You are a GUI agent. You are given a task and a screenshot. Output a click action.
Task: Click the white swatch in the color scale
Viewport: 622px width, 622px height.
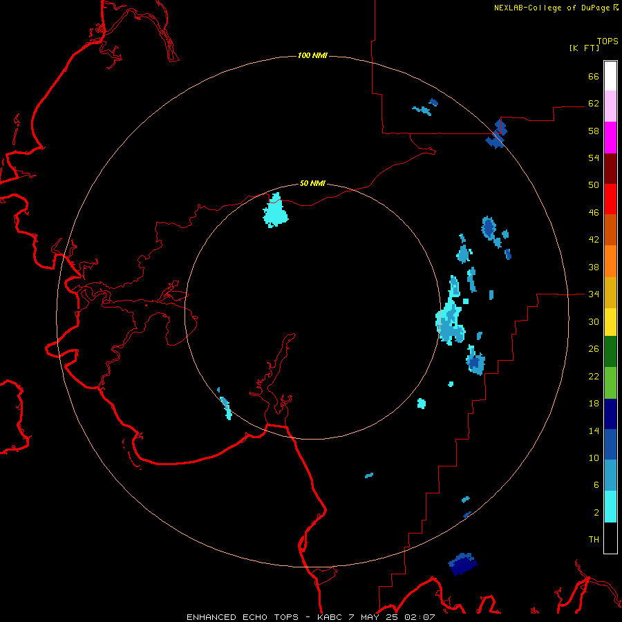(610, 76)
